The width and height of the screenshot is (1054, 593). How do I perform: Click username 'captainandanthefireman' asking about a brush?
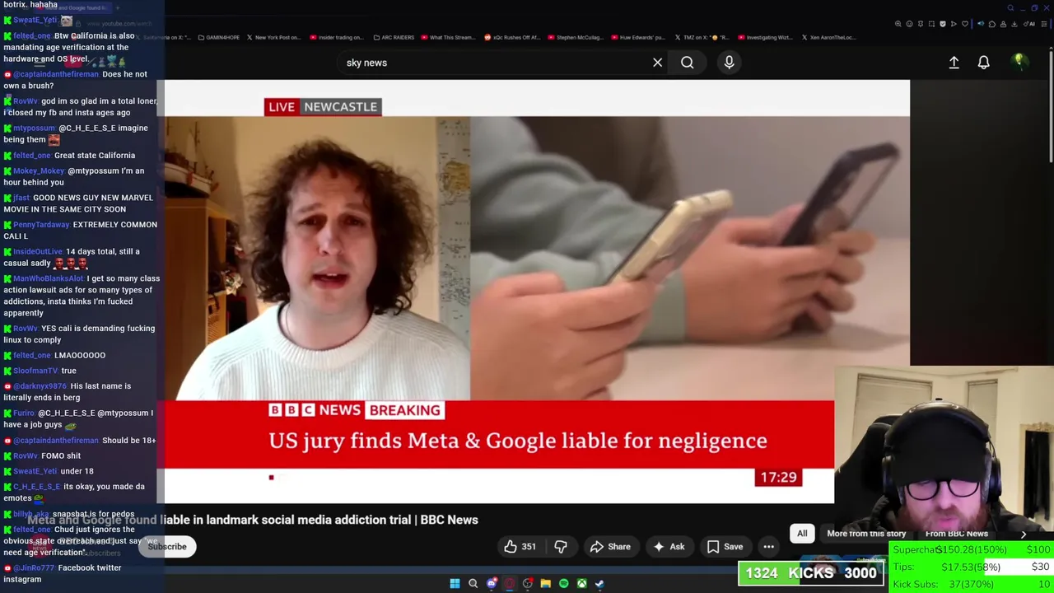pos(55,74)
